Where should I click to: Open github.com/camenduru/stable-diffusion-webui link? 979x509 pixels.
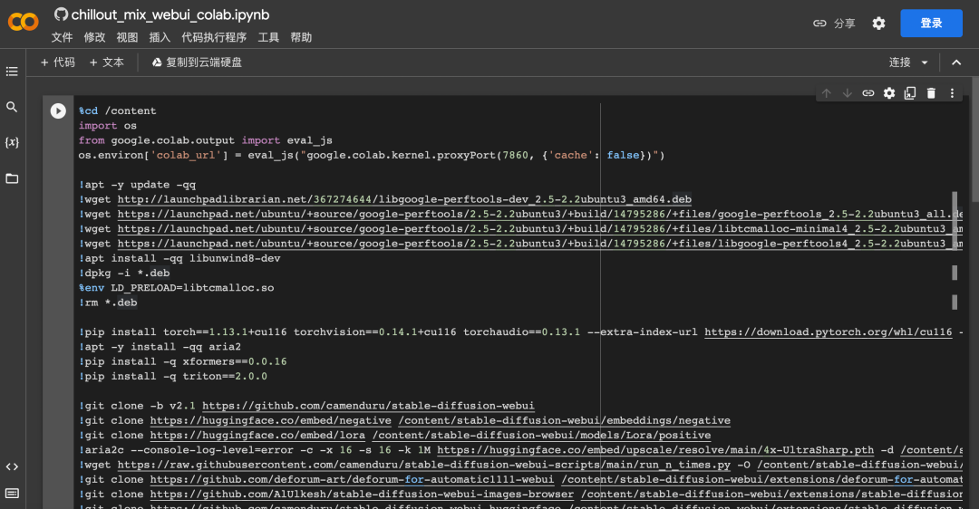(x=368, y=406)
